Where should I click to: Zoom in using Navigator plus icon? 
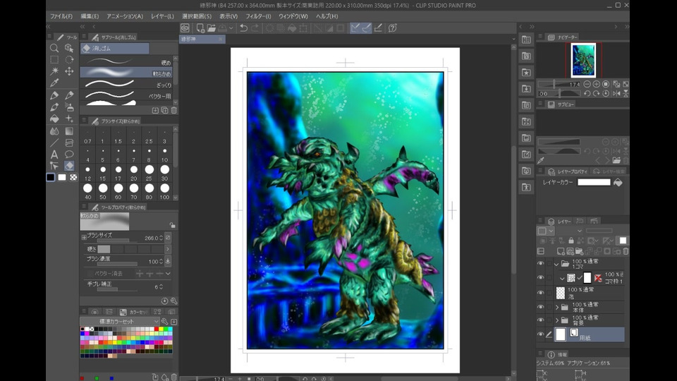[597, 84]
